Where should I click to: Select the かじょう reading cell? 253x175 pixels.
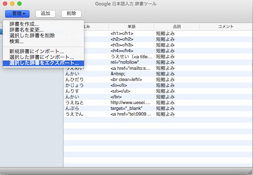(x=74, y=86)
